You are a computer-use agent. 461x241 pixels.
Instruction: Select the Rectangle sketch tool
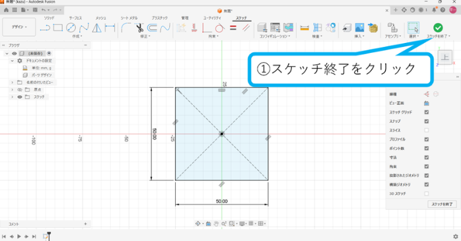click(58, 28)
